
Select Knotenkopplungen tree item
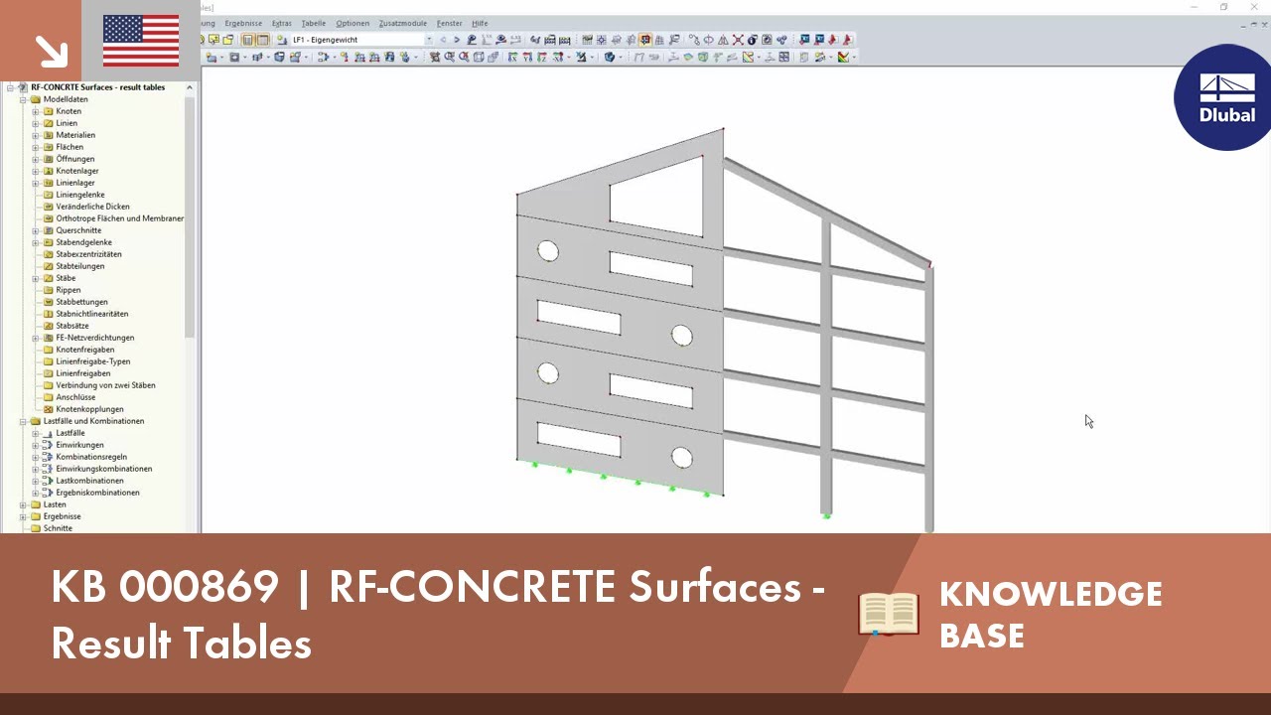(89, 409)
